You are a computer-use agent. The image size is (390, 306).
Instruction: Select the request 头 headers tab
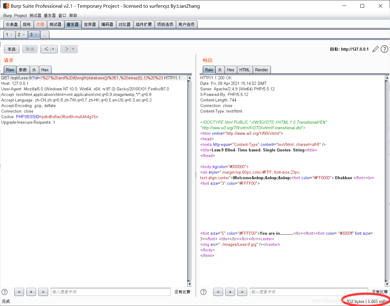(34, 70)
